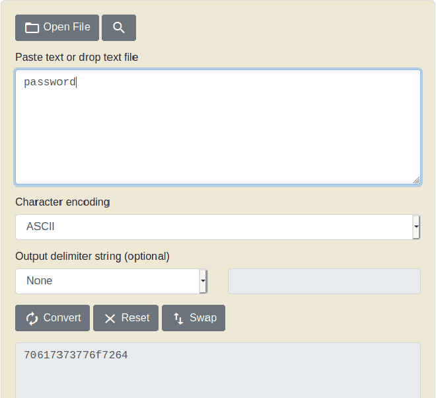Click the hex output box showing 70617373776f7264
The height and width of the screenshot is (398, 436).
click(218, 370)
